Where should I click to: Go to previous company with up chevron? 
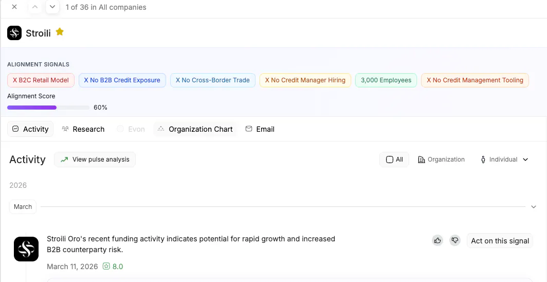click(x=35, y=7)
